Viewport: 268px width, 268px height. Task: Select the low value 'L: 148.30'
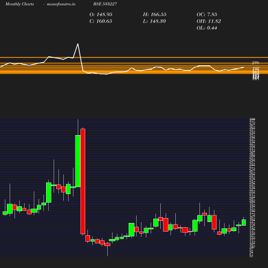click(154, 21)
